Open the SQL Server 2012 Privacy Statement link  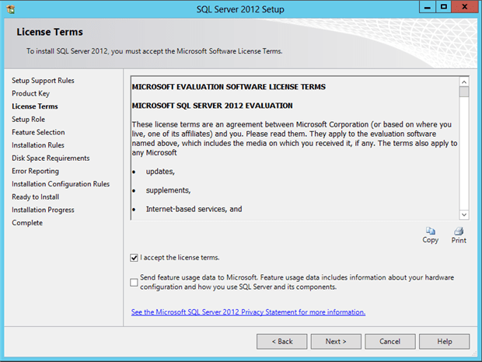pyautogui.click(x=248, y=312)
